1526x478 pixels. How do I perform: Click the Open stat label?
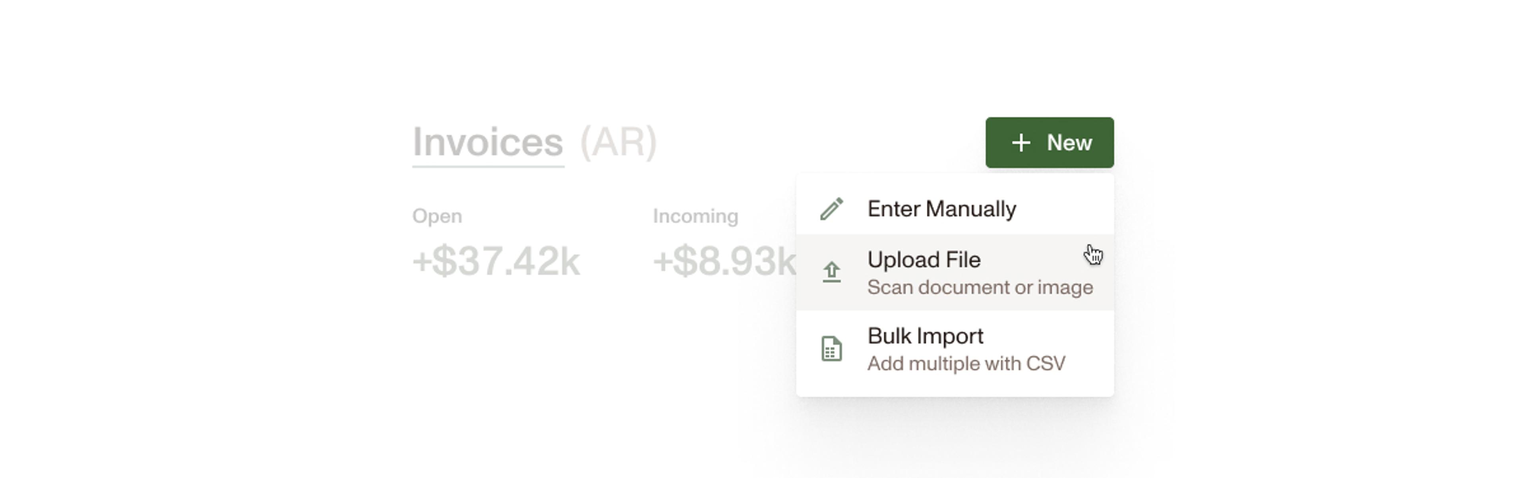[x=437, y=216]
